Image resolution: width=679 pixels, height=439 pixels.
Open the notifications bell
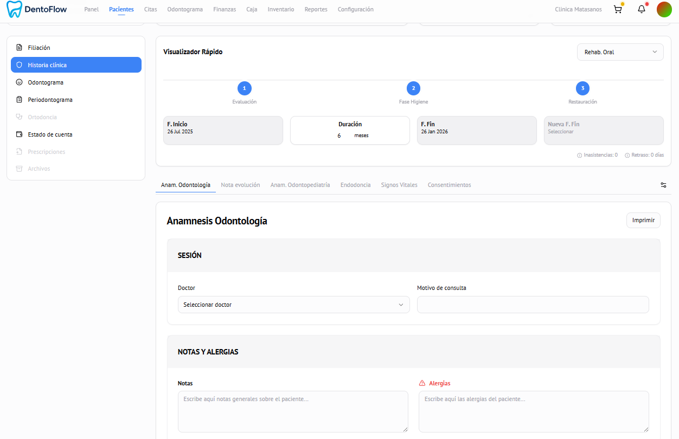click(642, 9)
